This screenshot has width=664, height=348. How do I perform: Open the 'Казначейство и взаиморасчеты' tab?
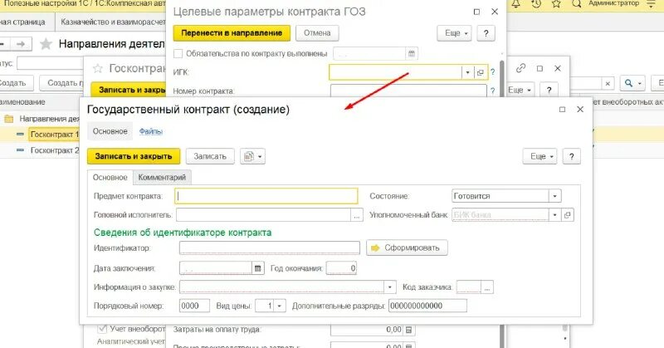click(112, 22)
